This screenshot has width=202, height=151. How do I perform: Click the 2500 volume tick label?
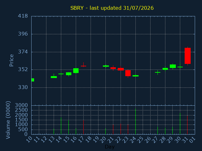pyautogui.click(x=21, y=110)
